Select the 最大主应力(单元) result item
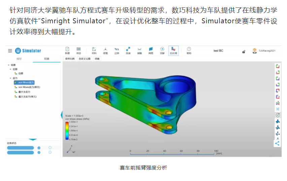Image resolution: width=287 pixels, height=181 pixels. pyautogui.click(x=26, y=97)
